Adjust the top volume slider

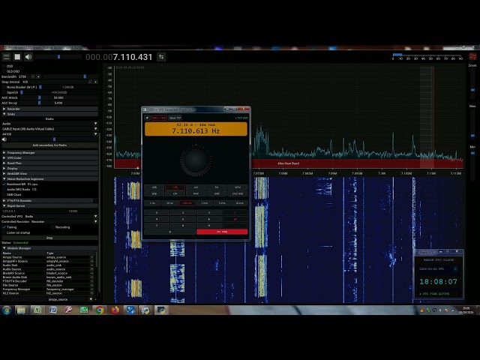point(58,57)
